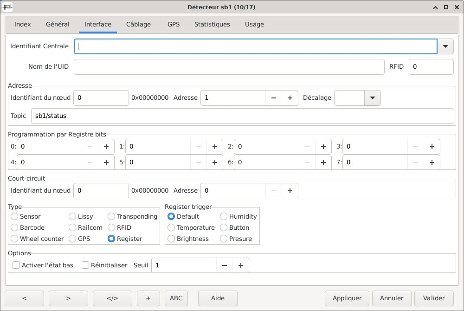Image resolution: width=464 pixels, height=311 pixels.
Task: Expand the Identifiant Centrale dropdown
Action: pos(445,46)
